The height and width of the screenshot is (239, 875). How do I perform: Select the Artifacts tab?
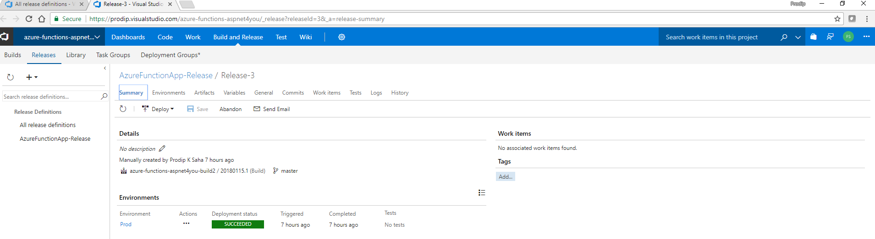(x=204, y=92)
